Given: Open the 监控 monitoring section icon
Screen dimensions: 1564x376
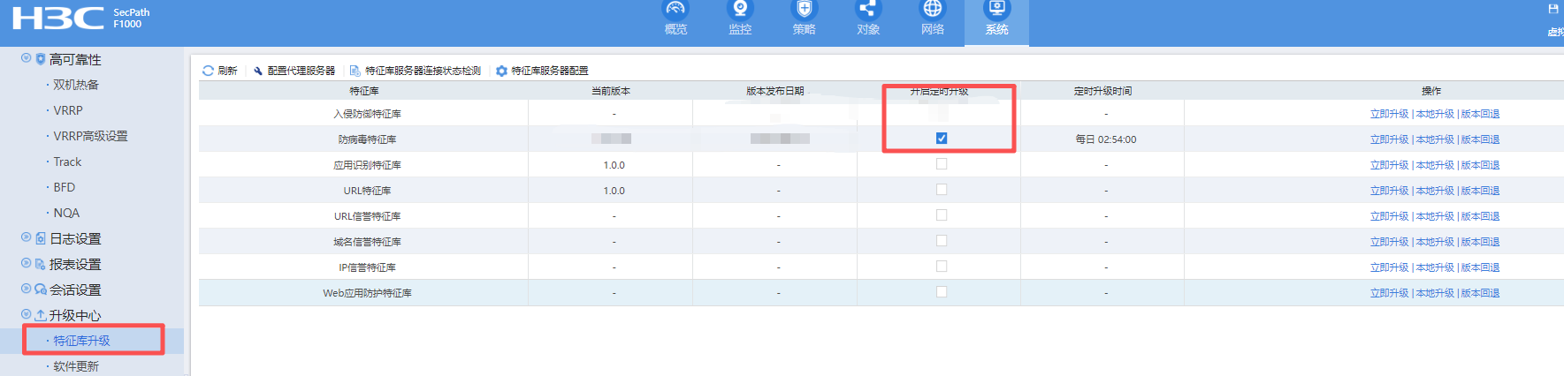Looking at the screenshot, I should [740, 10].
